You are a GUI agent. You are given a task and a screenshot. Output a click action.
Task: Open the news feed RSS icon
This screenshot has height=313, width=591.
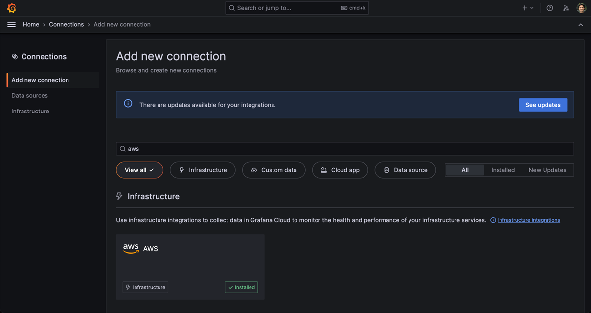(566, 8)
